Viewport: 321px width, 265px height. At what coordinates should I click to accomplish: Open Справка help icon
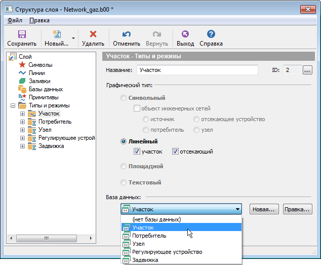(x=211, y=34)
